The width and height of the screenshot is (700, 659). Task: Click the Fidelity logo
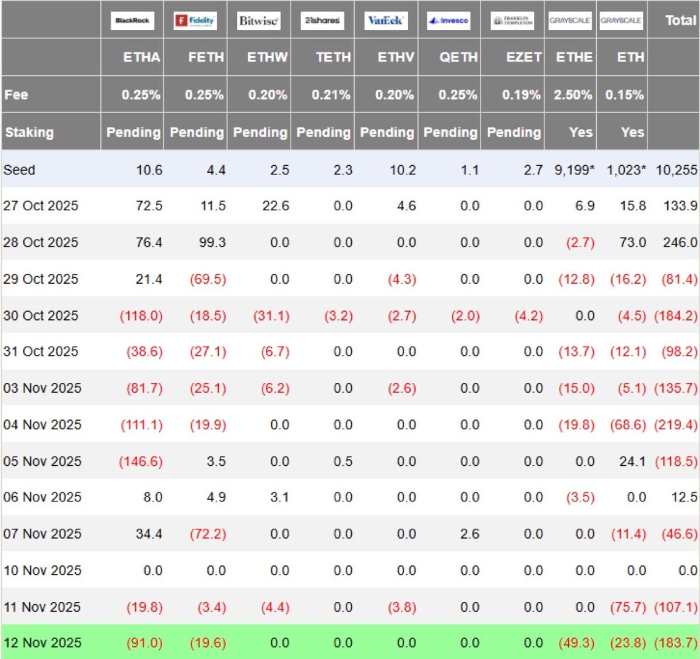click(195, 20)
